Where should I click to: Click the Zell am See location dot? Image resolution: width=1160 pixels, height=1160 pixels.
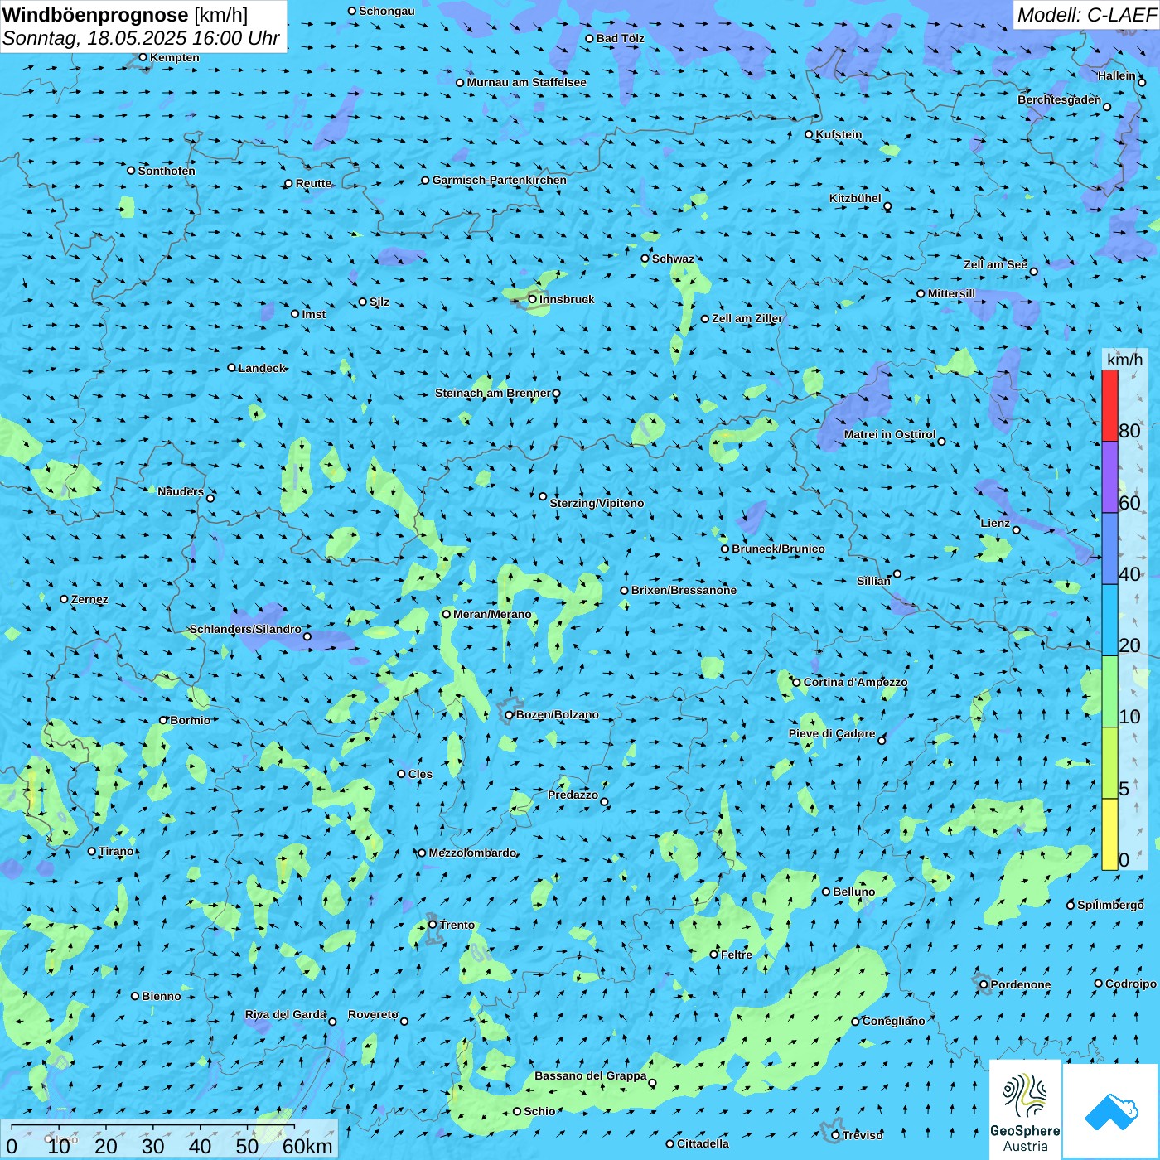point(1033,271)
